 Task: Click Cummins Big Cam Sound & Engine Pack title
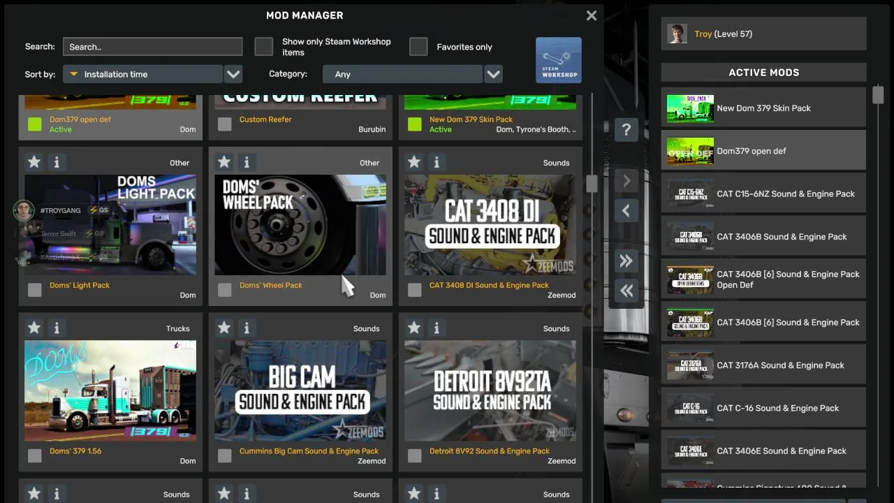point(309,451)
